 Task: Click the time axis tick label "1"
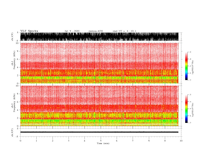coord(36,141)
